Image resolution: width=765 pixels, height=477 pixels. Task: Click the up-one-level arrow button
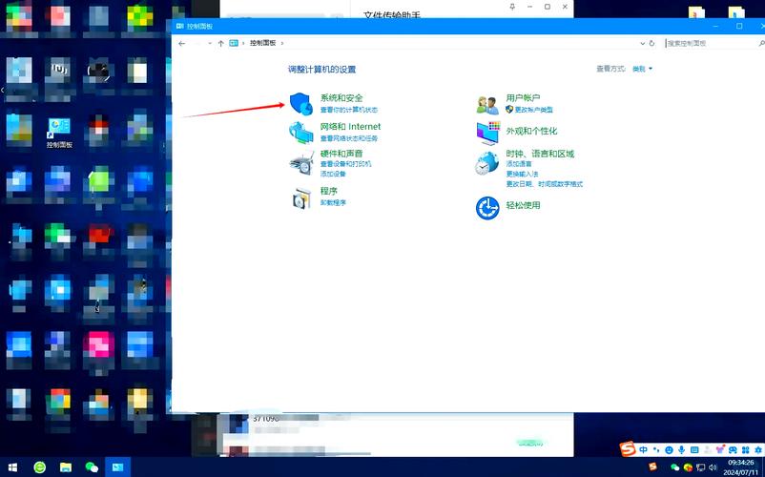point(220,43)
